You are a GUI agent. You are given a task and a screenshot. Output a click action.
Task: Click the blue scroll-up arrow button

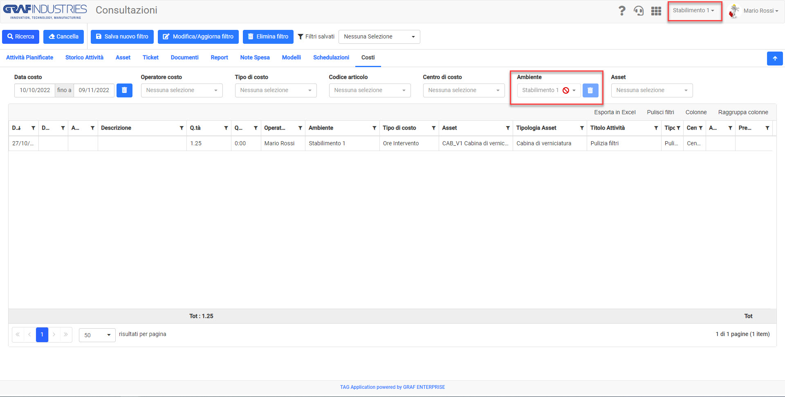(775, 58)
